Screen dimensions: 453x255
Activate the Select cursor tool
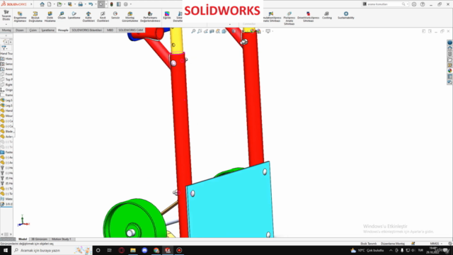(101, 4)
